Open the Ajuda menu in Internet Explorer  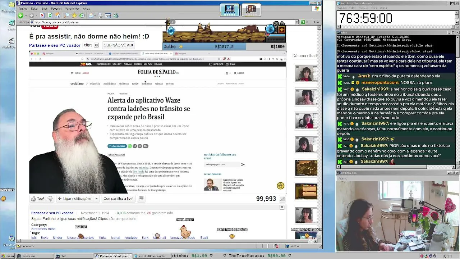[x=86, y=9]
